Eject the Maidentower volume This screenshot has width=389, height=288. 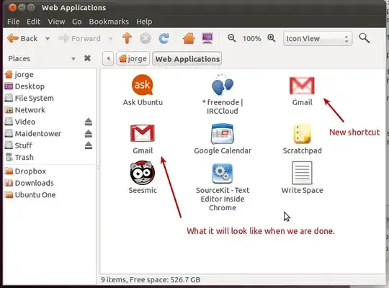click(x=89, y=133)
